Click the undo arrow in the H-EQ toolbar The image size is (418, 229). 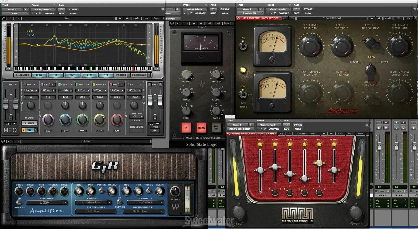click(x=10, y=18)
